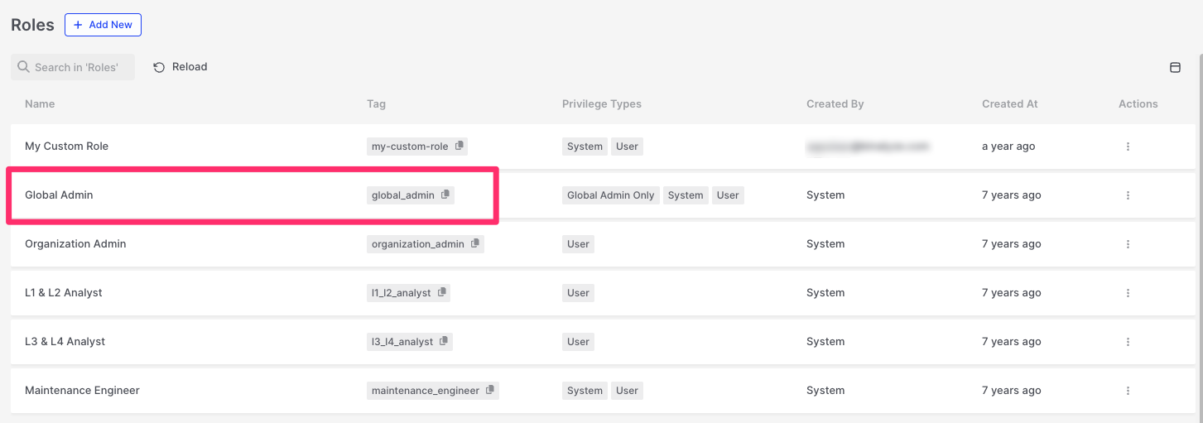Click the Reload icon button
Screen dimensions: 1203x423
160,68
